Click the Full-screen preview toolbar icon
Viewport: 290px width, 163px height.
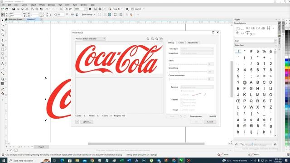click(90, 9)
